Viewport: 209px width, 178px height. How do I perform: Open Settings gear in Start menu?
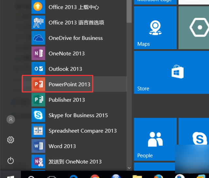[x=10, y=140]
